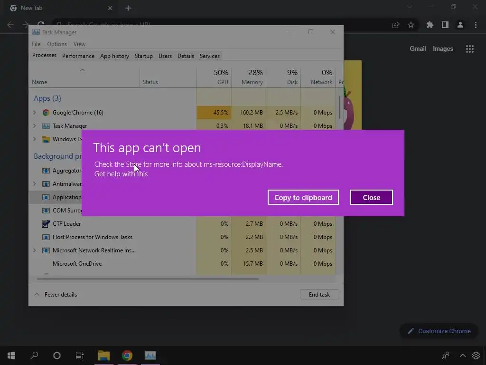Viewport: 486px width, 365px height.
Task: Sort by Name column header
Action: 84,77
